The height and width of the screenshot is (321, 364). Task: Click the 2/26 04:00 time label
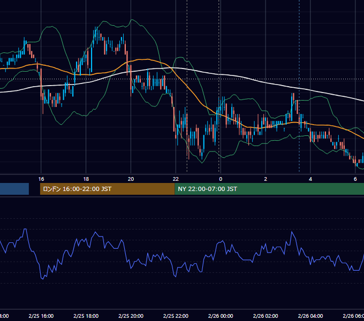click(310, 316)
